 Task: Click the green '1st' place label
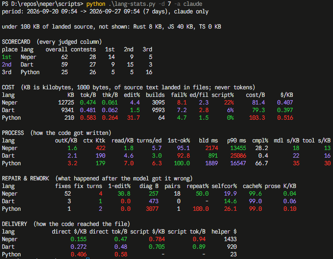click(7, 57)
